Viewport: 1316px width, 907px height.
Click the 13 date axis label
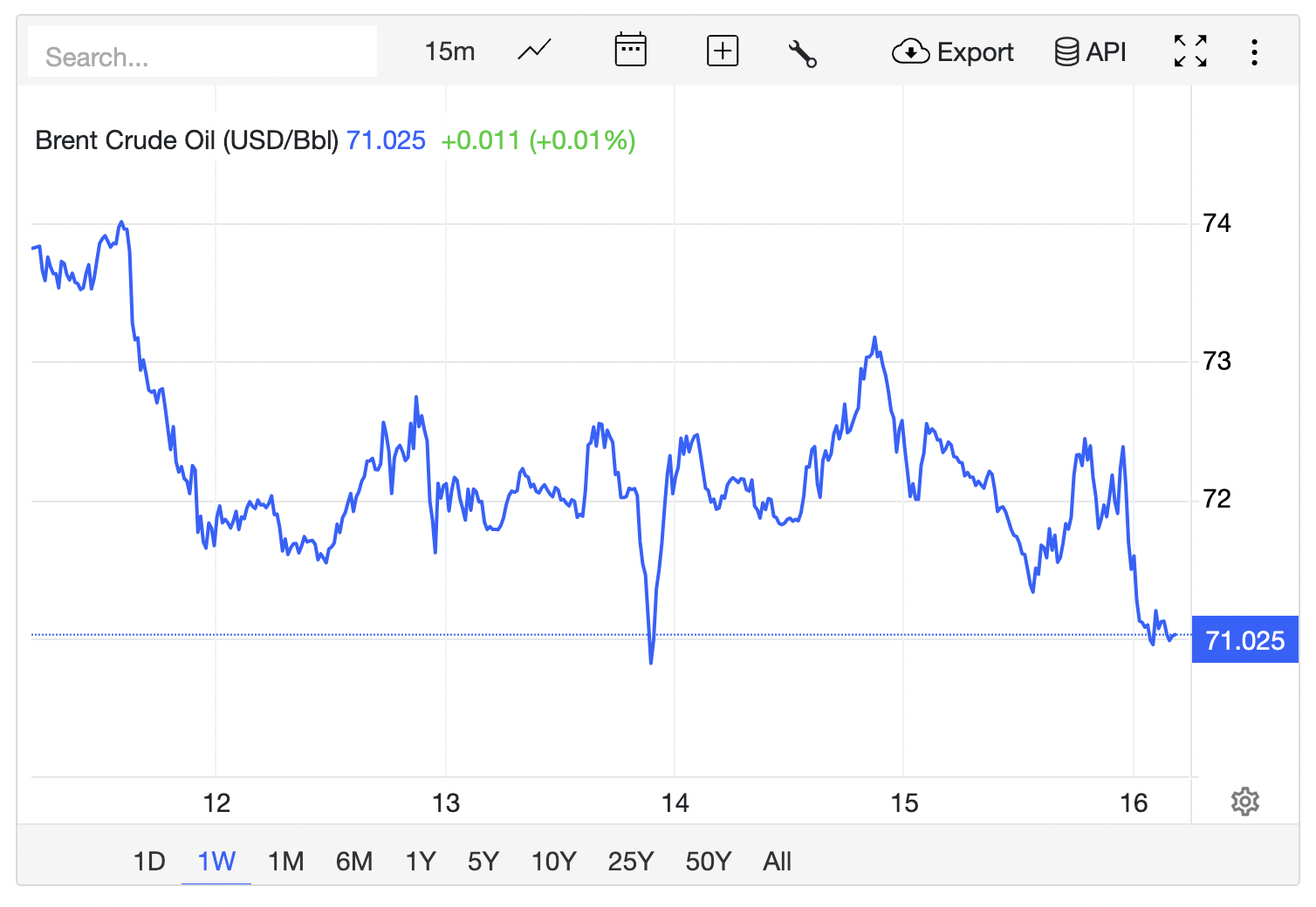click(x=446, y=803)
